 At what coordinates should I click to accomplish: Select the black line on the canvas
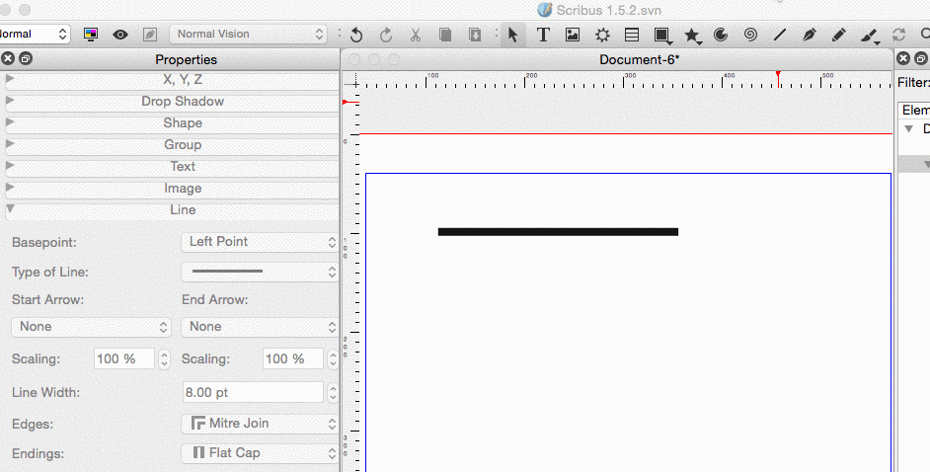(558, 232)
